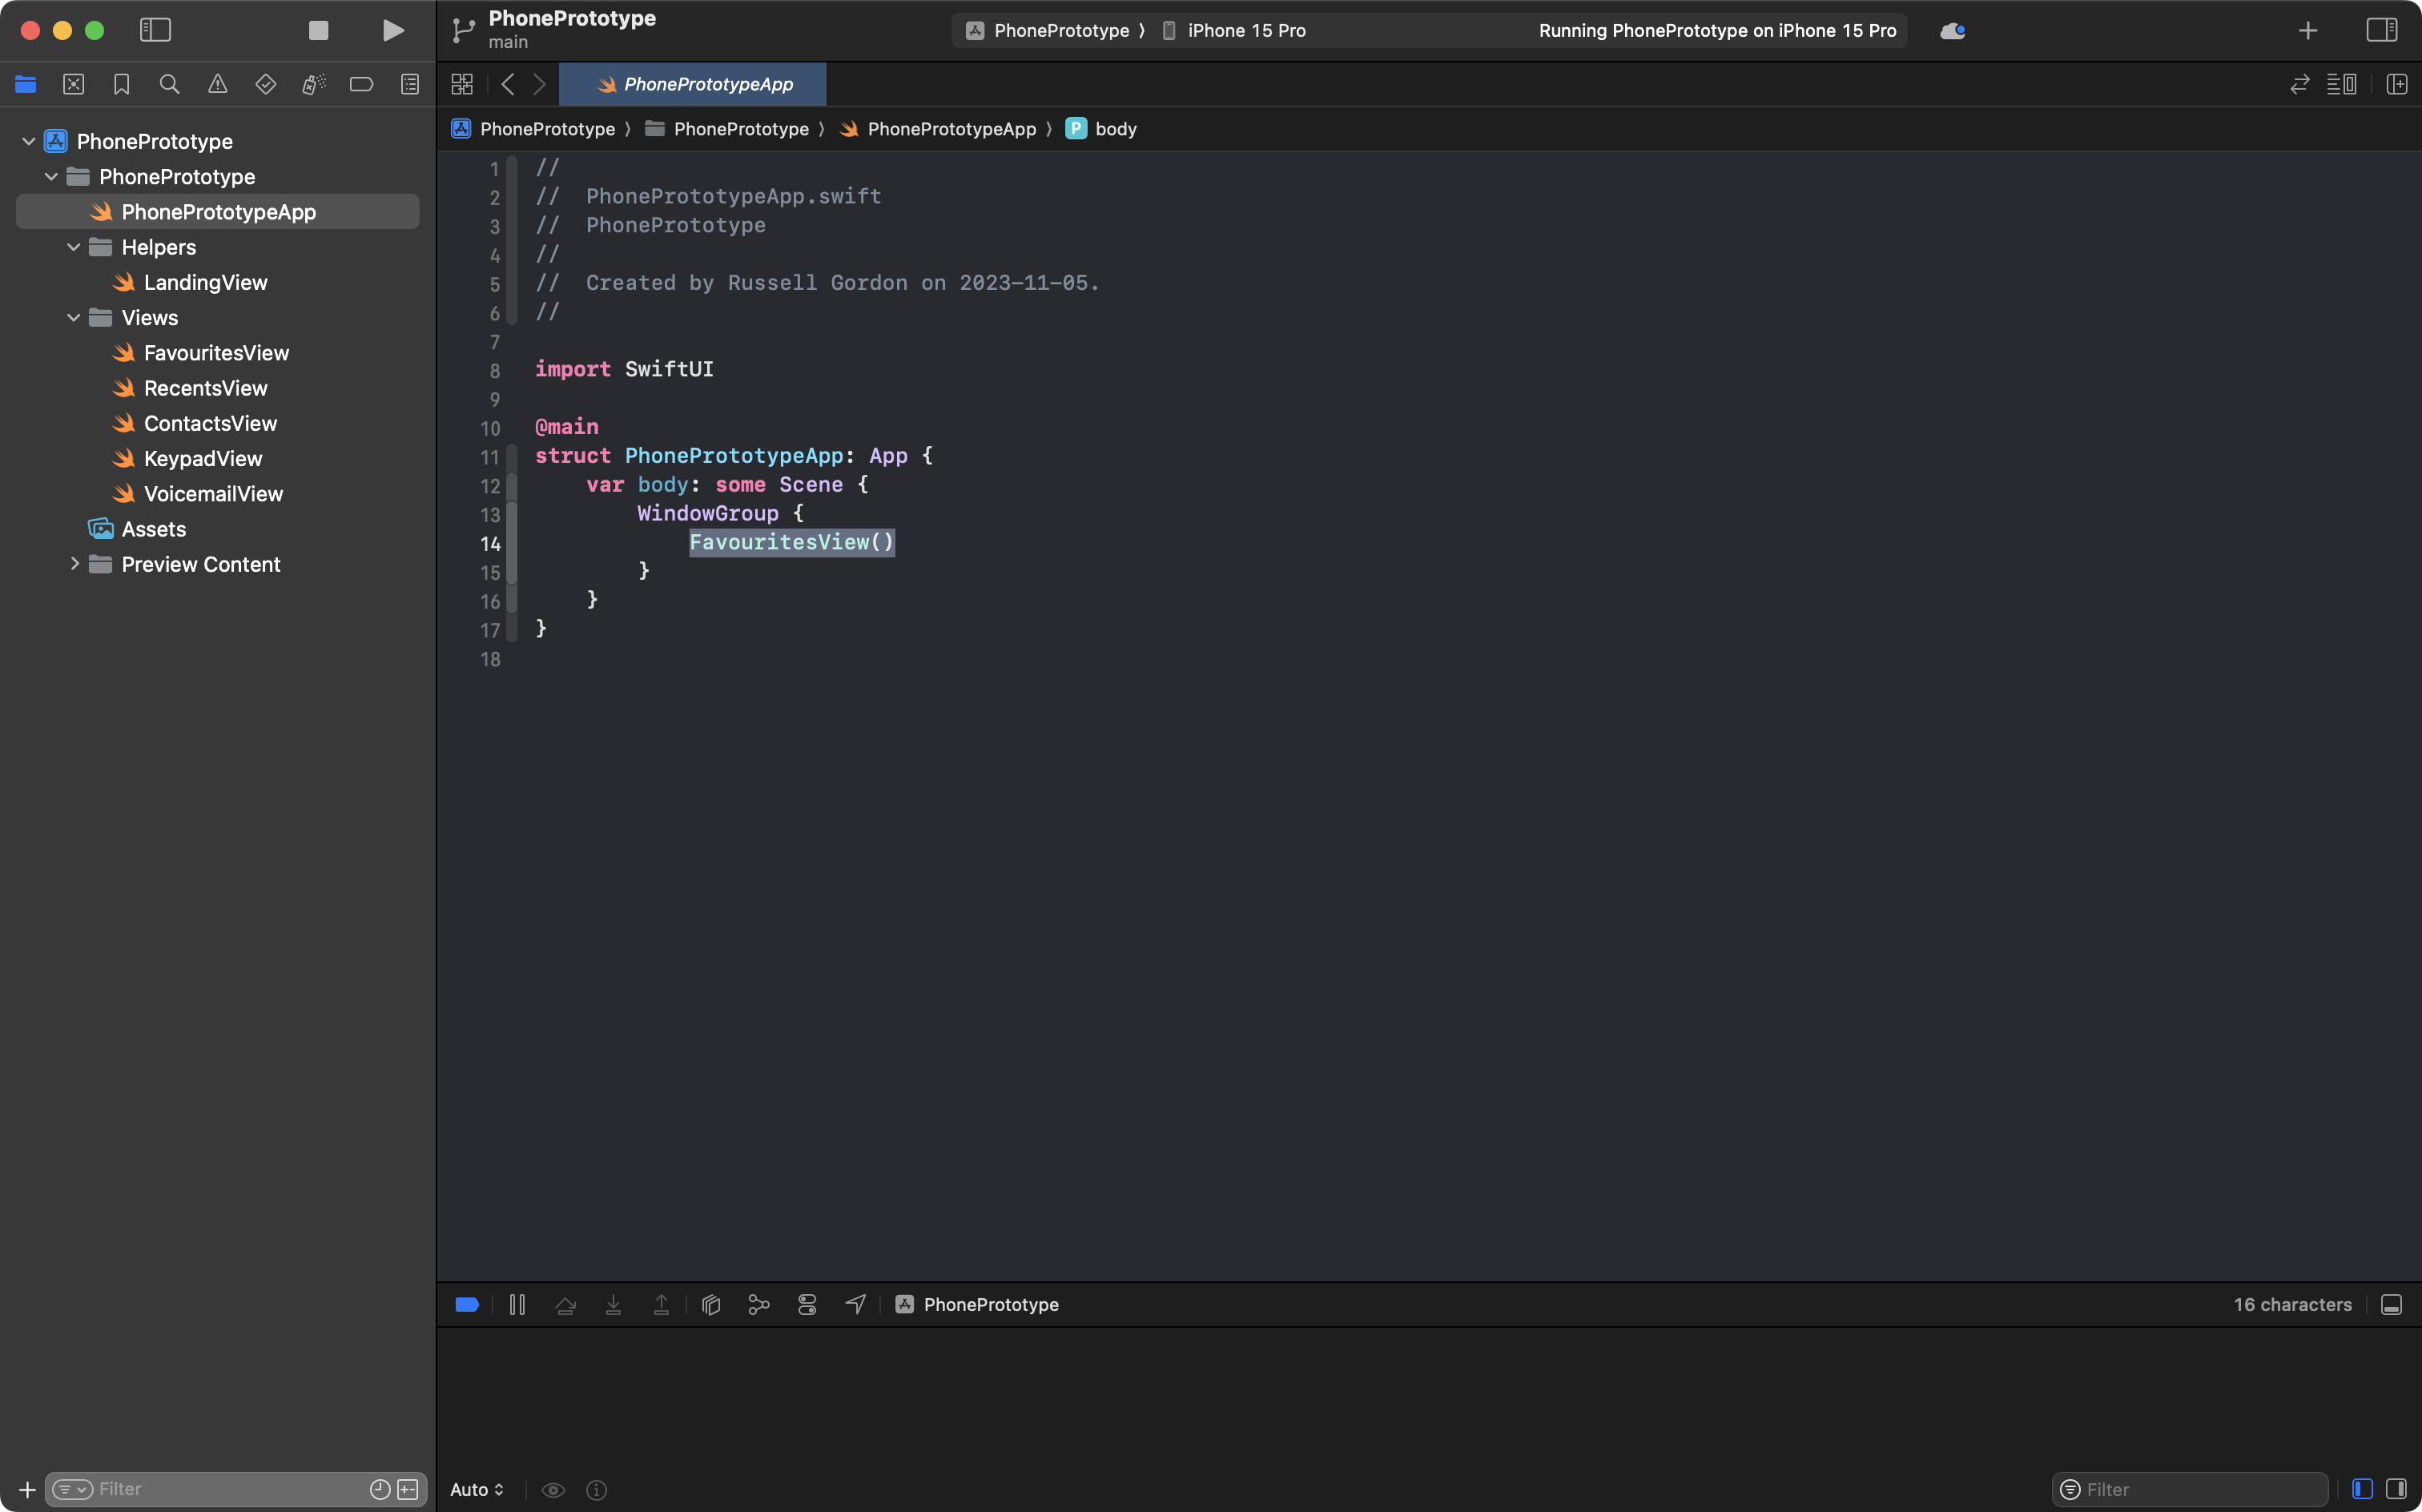Choose iPhone 15 Pro run destination

click(x=1245, y=31)
